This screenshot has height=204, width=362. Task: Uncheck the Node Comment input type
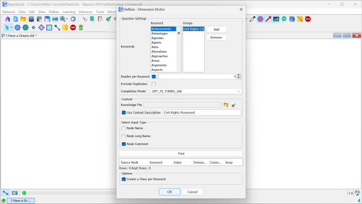[124, 144]
